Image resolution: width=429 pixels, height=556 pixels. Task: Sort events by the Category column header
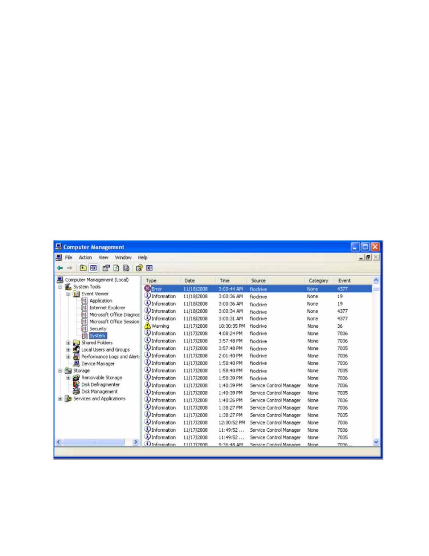pyautogui.click(x=320, y=280)
